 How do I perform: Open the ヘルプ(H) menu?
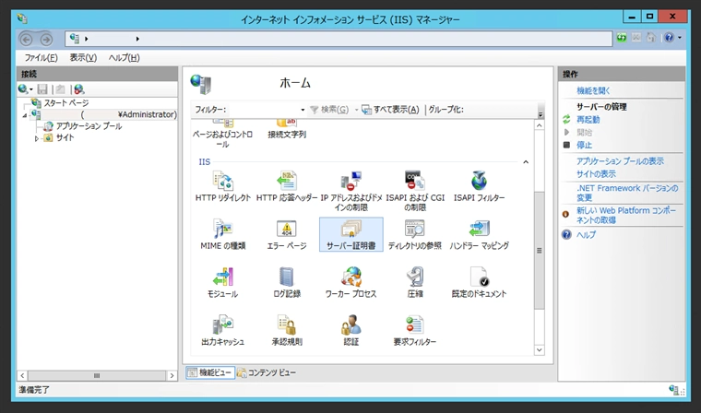coord(124,58)
